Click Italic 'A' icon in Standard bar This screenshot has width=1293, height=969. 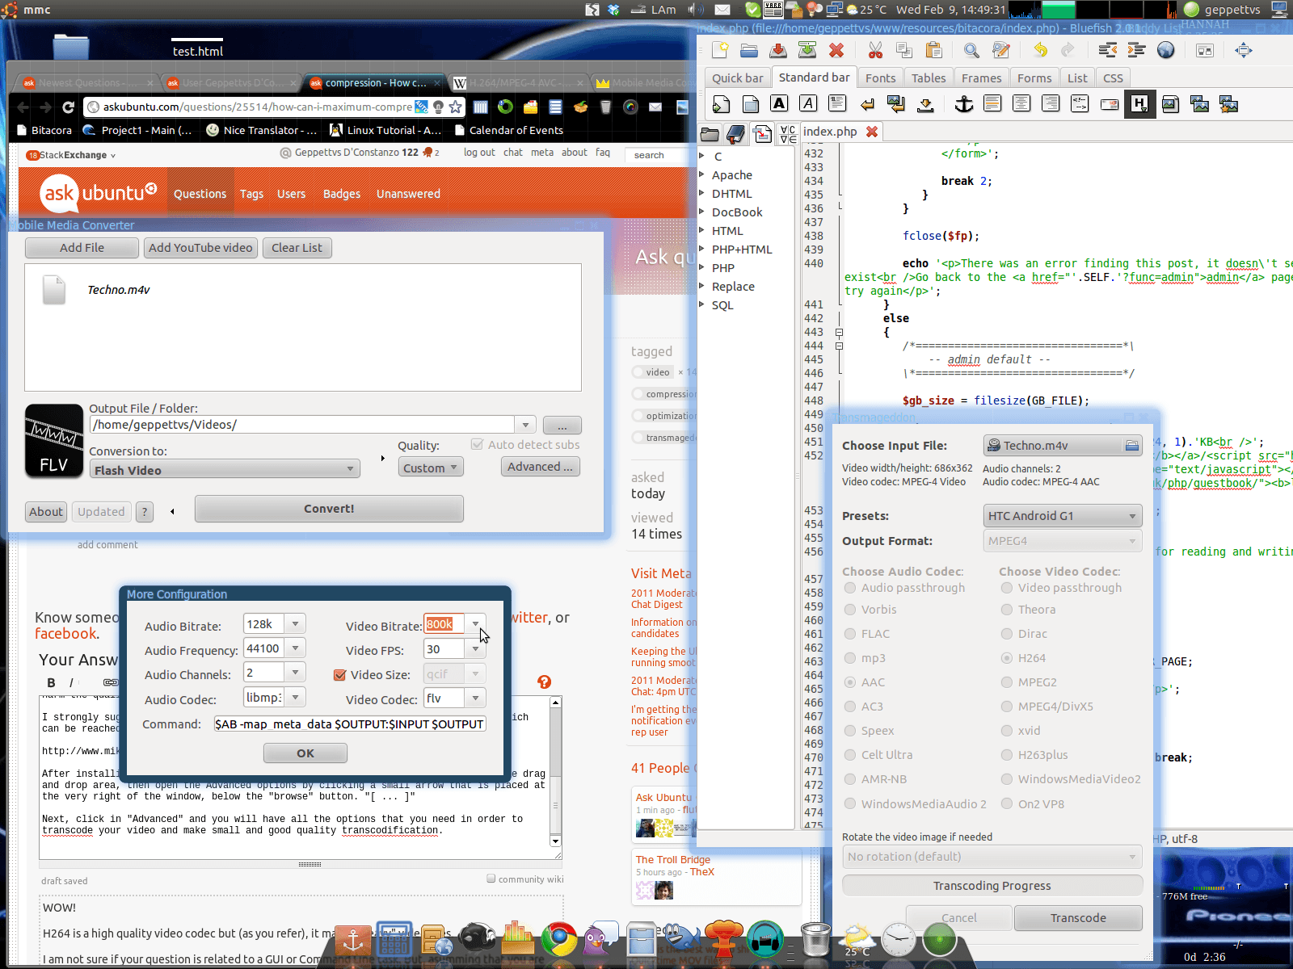point(808,103)
